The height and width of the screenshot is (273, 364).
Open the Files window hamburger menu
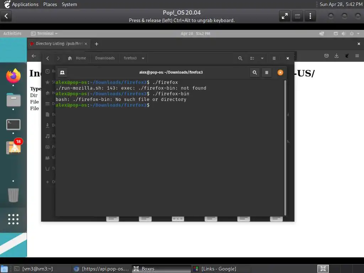coord(274,58)
